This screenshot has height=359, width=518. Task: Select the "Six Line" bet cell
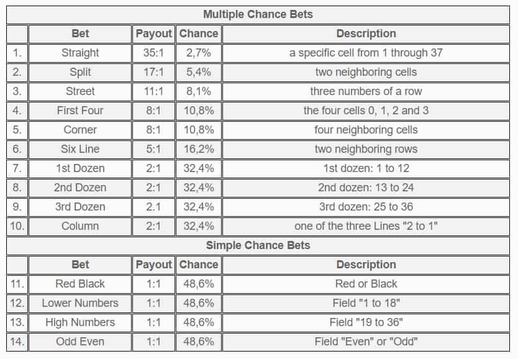click(80, 149)
